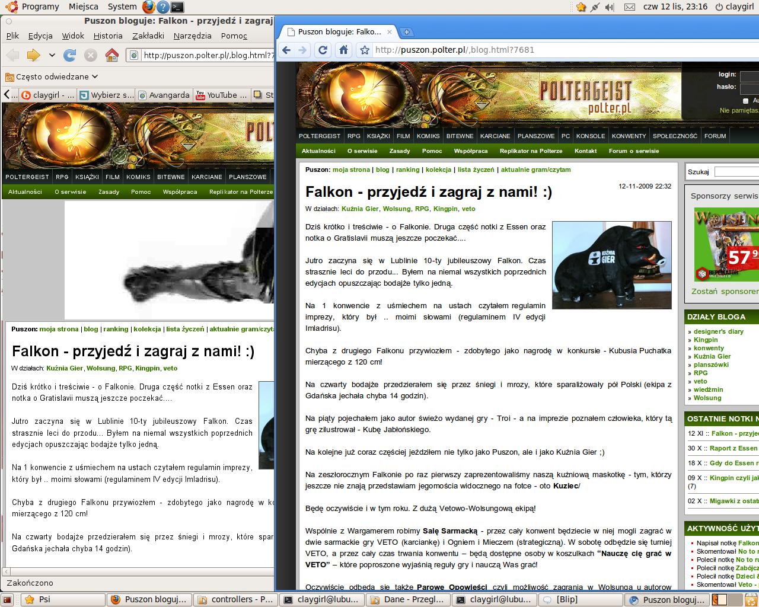Click the ranking link in Firefox page
The height and width of the screenshot is (607, 759).
point(116,329)
